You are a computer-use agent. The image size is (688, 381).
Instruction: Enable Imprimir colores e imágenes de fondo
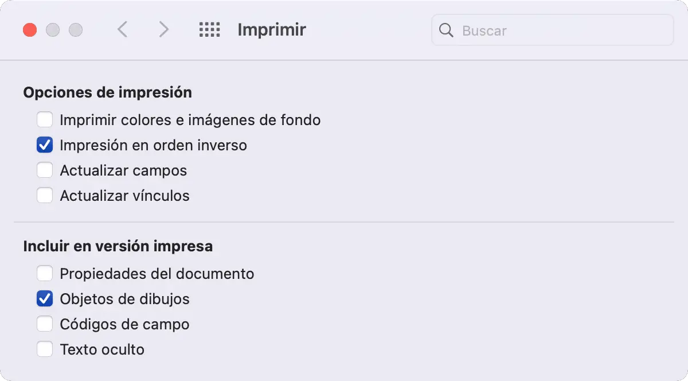[x=45, y=120]
